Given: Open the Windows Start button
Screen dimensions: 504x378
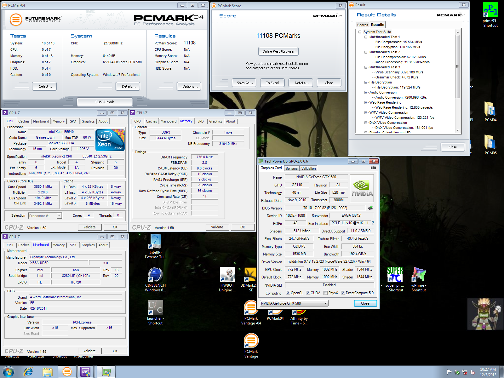Looking at the screenshot, I should tap(8, 372).
